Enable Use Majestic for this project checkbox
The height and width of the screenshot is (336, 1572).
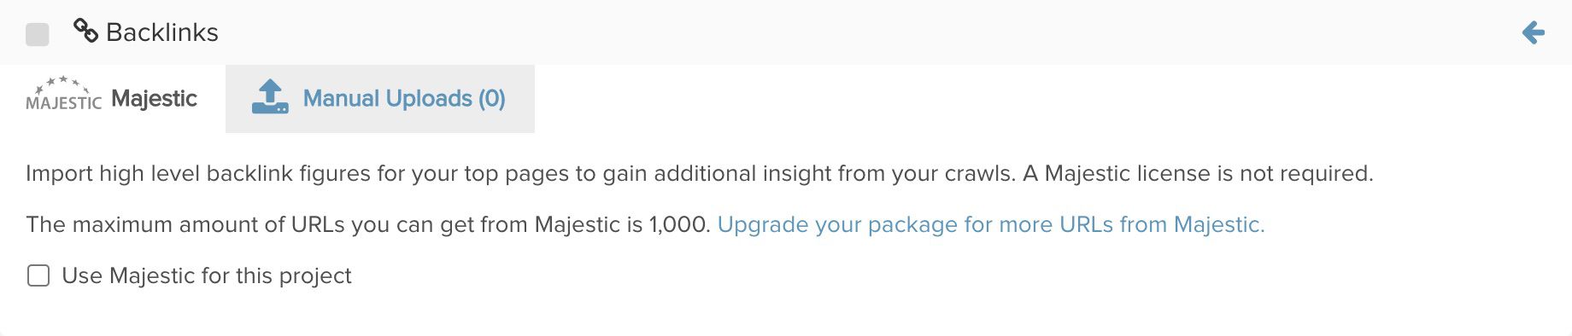click(38, 275)
